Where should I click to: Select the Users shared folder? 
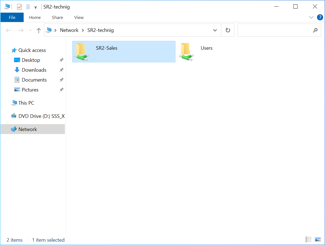[206, 48]
